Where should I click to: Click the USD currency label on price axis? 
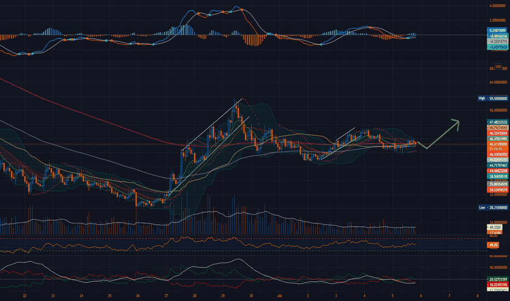click(499, 67)
